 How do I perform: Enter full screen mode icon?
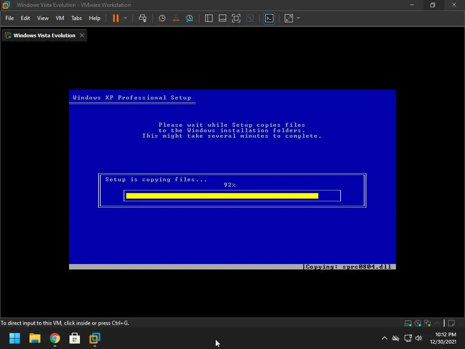pos(236,18)
